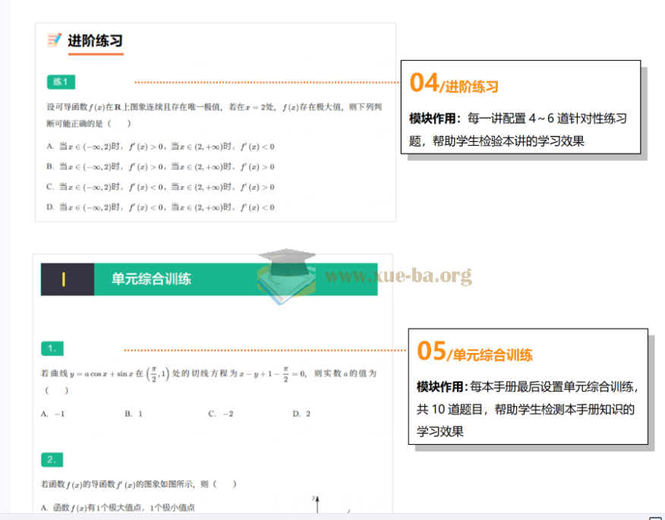
Task: Click the yellow vertical bar icon in banner
Action: coord(64,279)
